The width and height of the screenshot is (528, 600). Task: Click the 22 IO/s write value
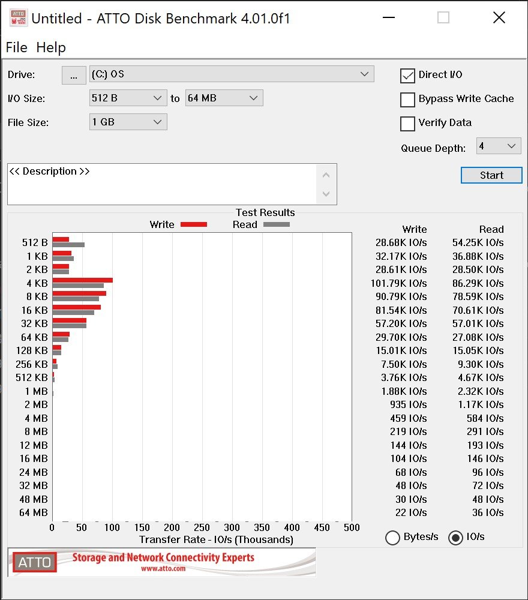[411, 512]
